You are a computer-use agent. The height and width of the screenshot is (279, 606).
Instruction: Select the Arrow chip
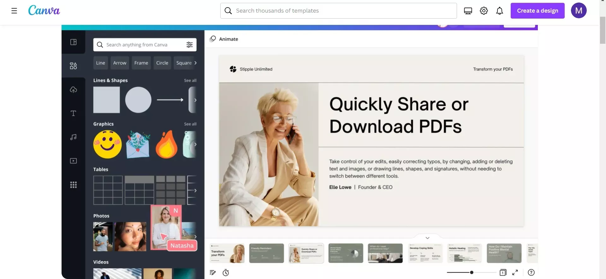(120, 63)
